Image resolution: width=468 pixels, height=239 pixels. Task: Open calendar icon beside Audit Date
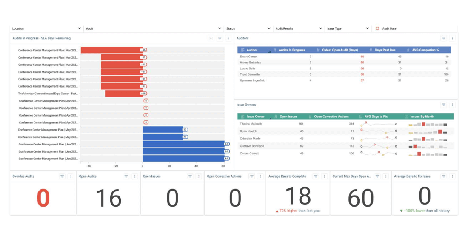[377, 28]
